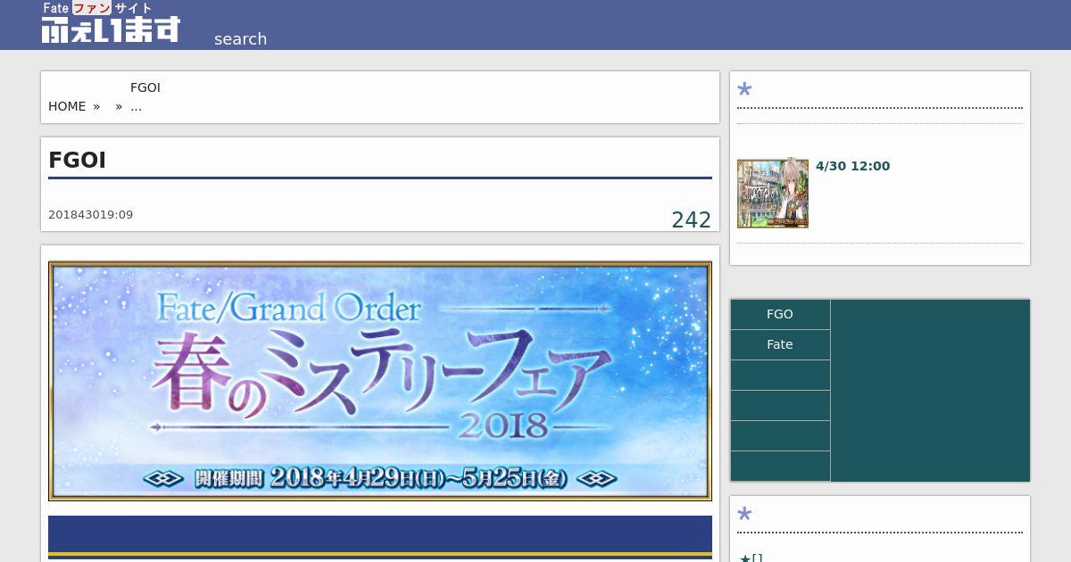
Task: Open the sidebar article thumbnail image
Action: coord(773,194)
